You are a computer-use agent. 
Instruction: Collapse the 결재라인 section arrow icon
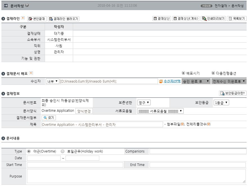(x=23, y=18)
